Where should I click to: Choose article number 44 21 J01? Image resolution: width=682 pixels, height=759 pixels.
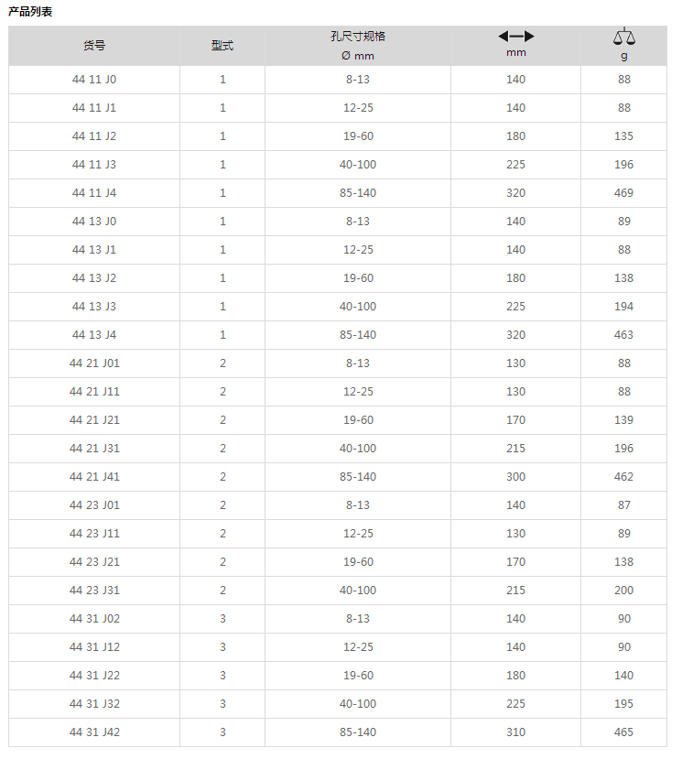(x=94, y=363)
